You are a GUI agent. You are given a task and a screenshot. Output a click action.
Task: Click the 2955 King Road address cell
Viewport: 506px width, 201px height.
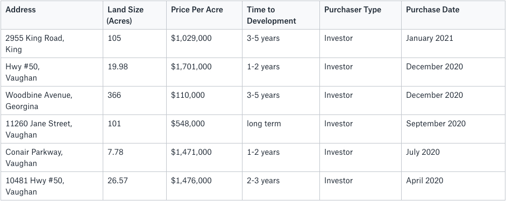pos(52,44)
